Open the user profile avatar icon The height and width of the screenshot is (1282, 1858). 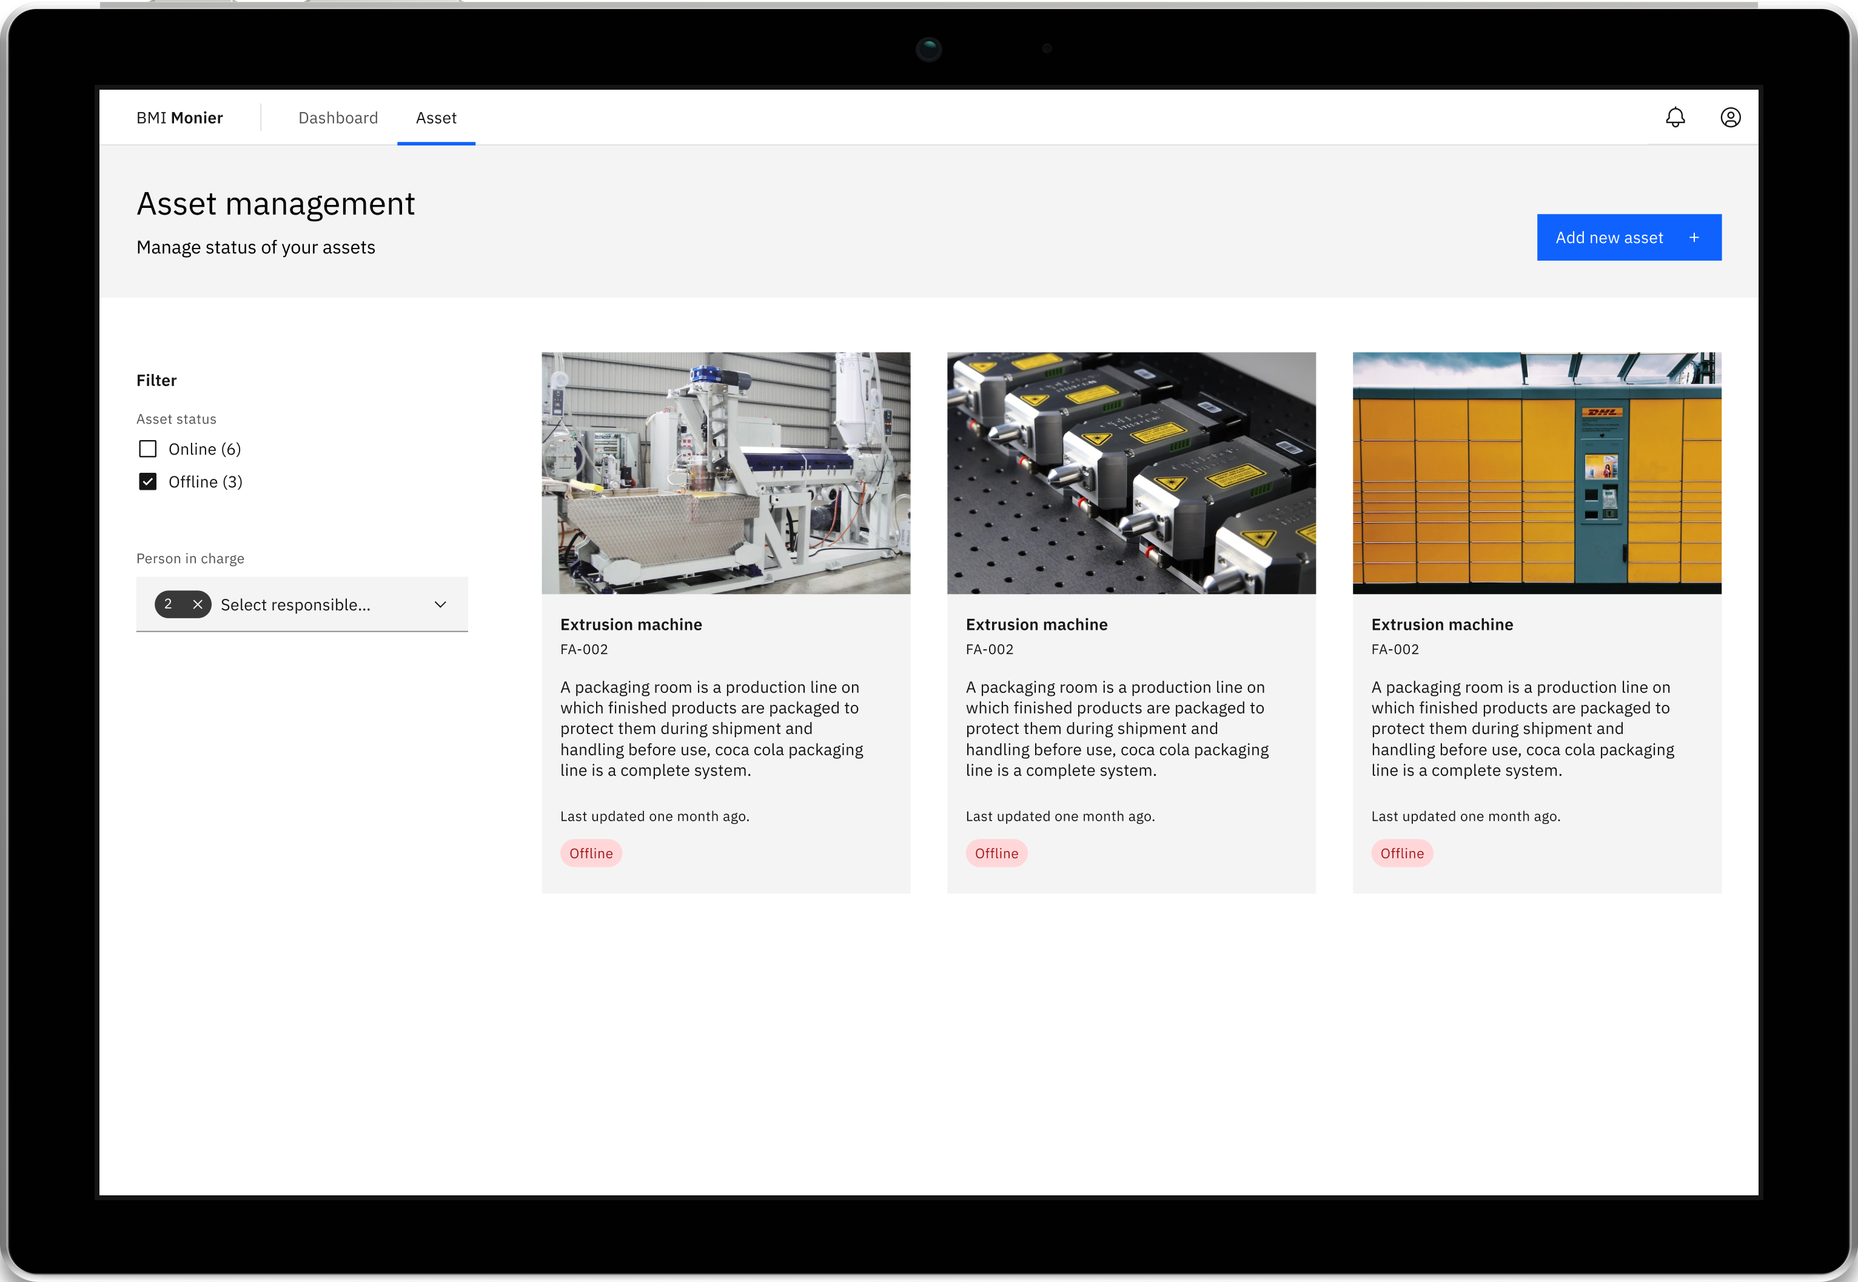1730,118
